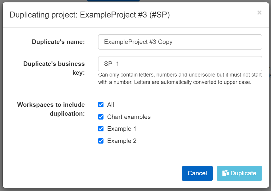Image resolution: width=271 pixels, height=191 pixels.
Task: Click the "Chart examples" text label
Action: [129, 117]
